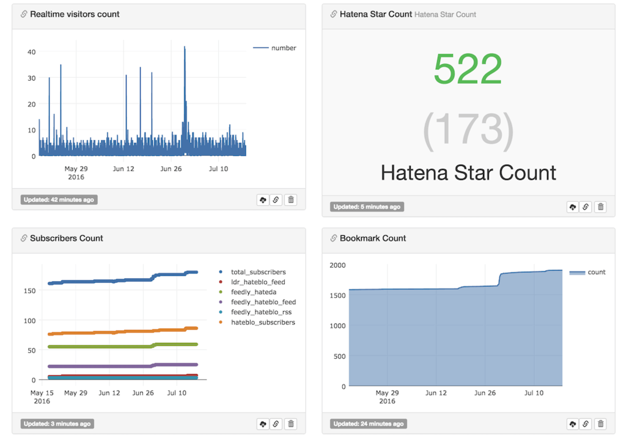The height and width of the screenshot is (437, 626).
Task: Toggle the count series in Bookmark legend
Action: [587, 272]
